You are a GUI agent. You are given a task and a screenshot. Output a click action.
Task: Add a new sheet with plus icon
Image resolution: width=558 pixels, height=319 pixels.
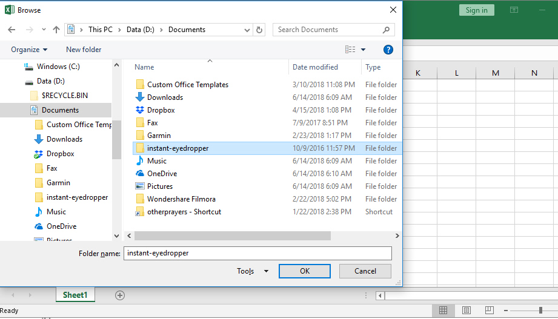pos(120,295)
